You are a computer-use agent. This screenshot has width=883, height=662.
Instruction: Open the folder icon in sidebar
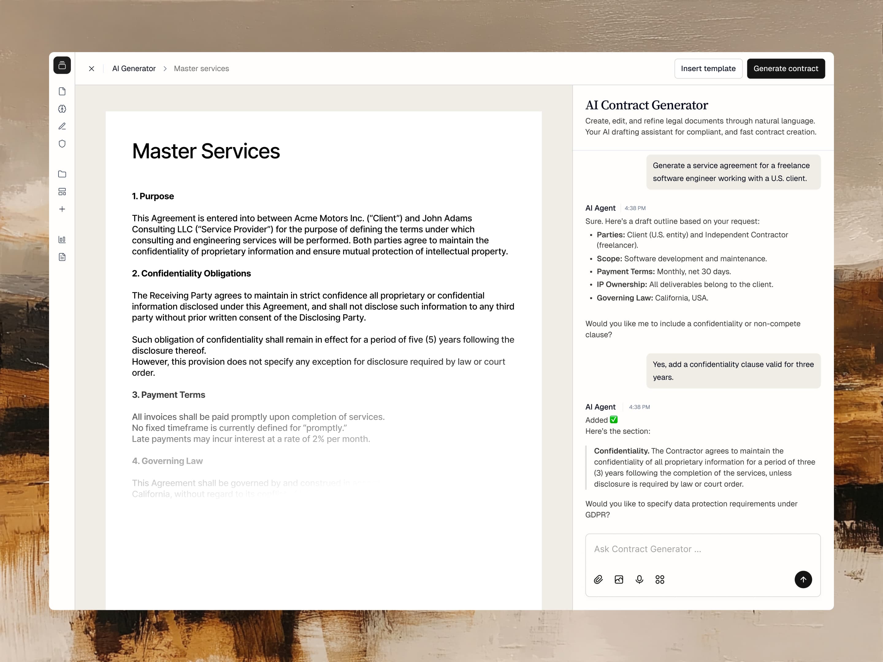coord(62,174)
